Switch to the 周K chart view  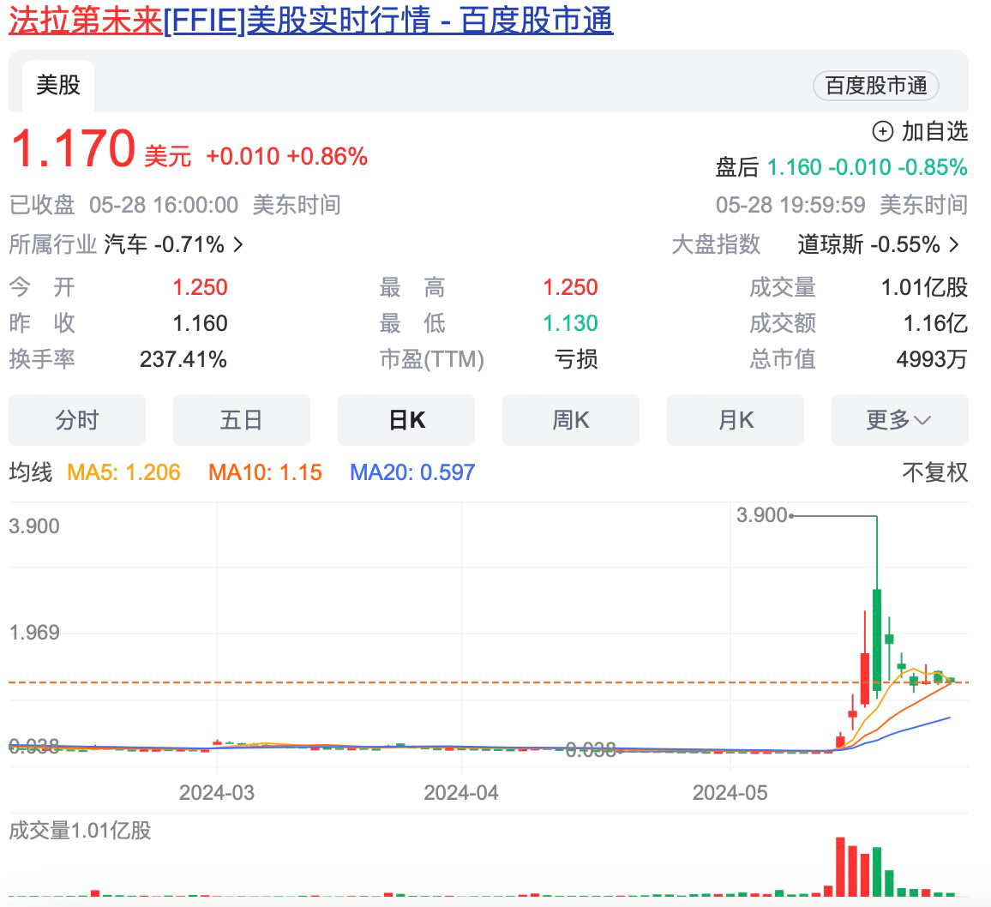[x=571, y=420]
